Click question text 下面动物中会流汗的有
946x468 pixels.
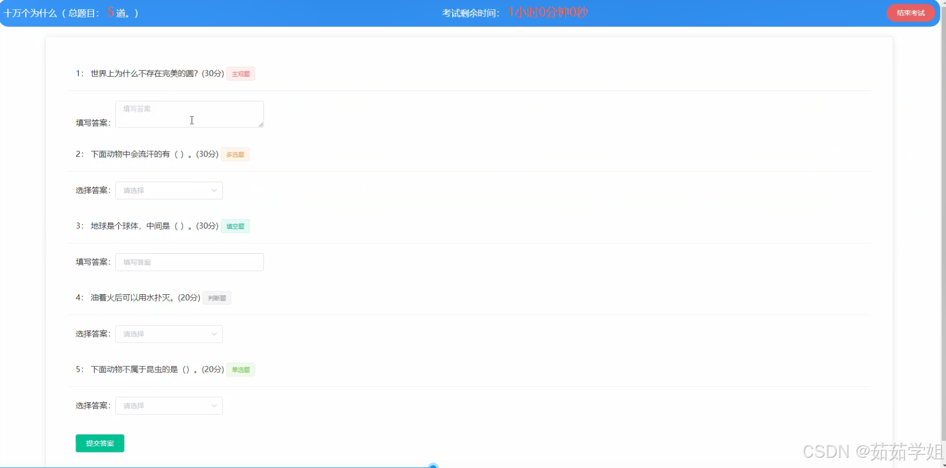click(130, 154)
